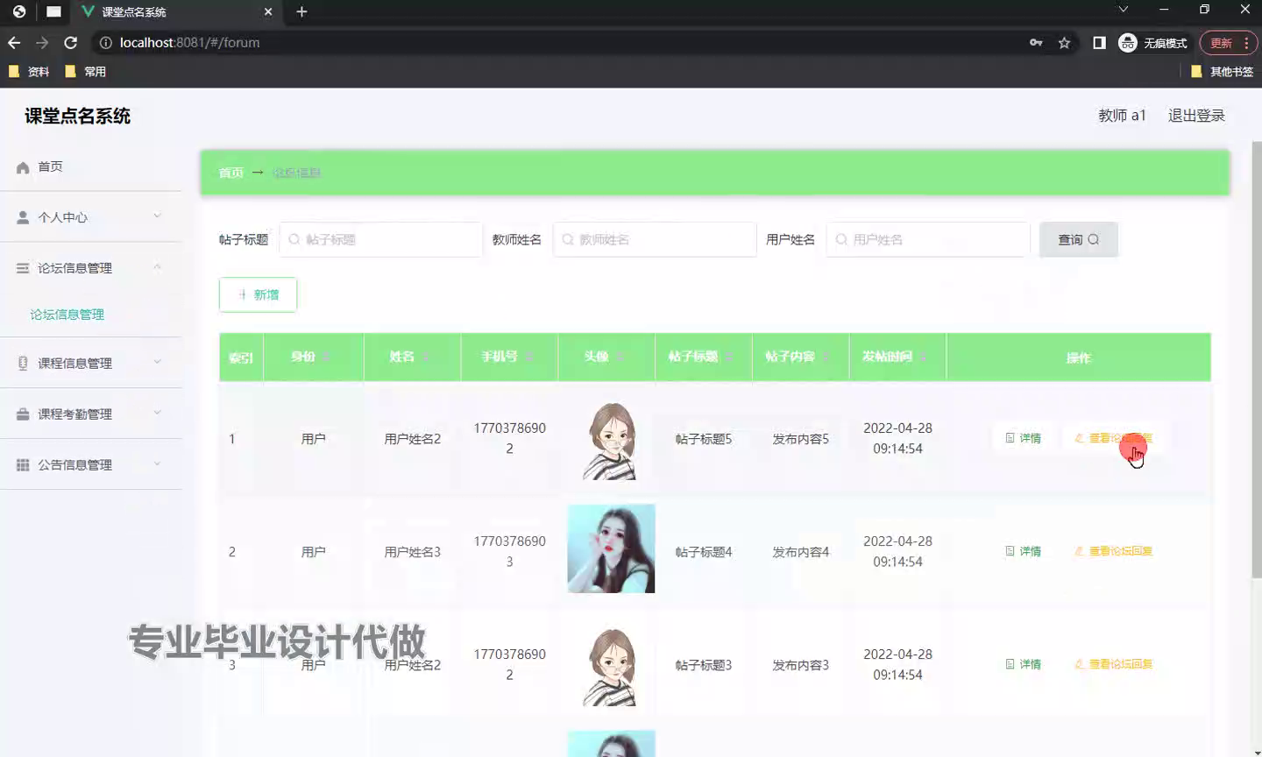Open the saved passwords key icon
The image size is (1262, 757).
[1036, 43]
